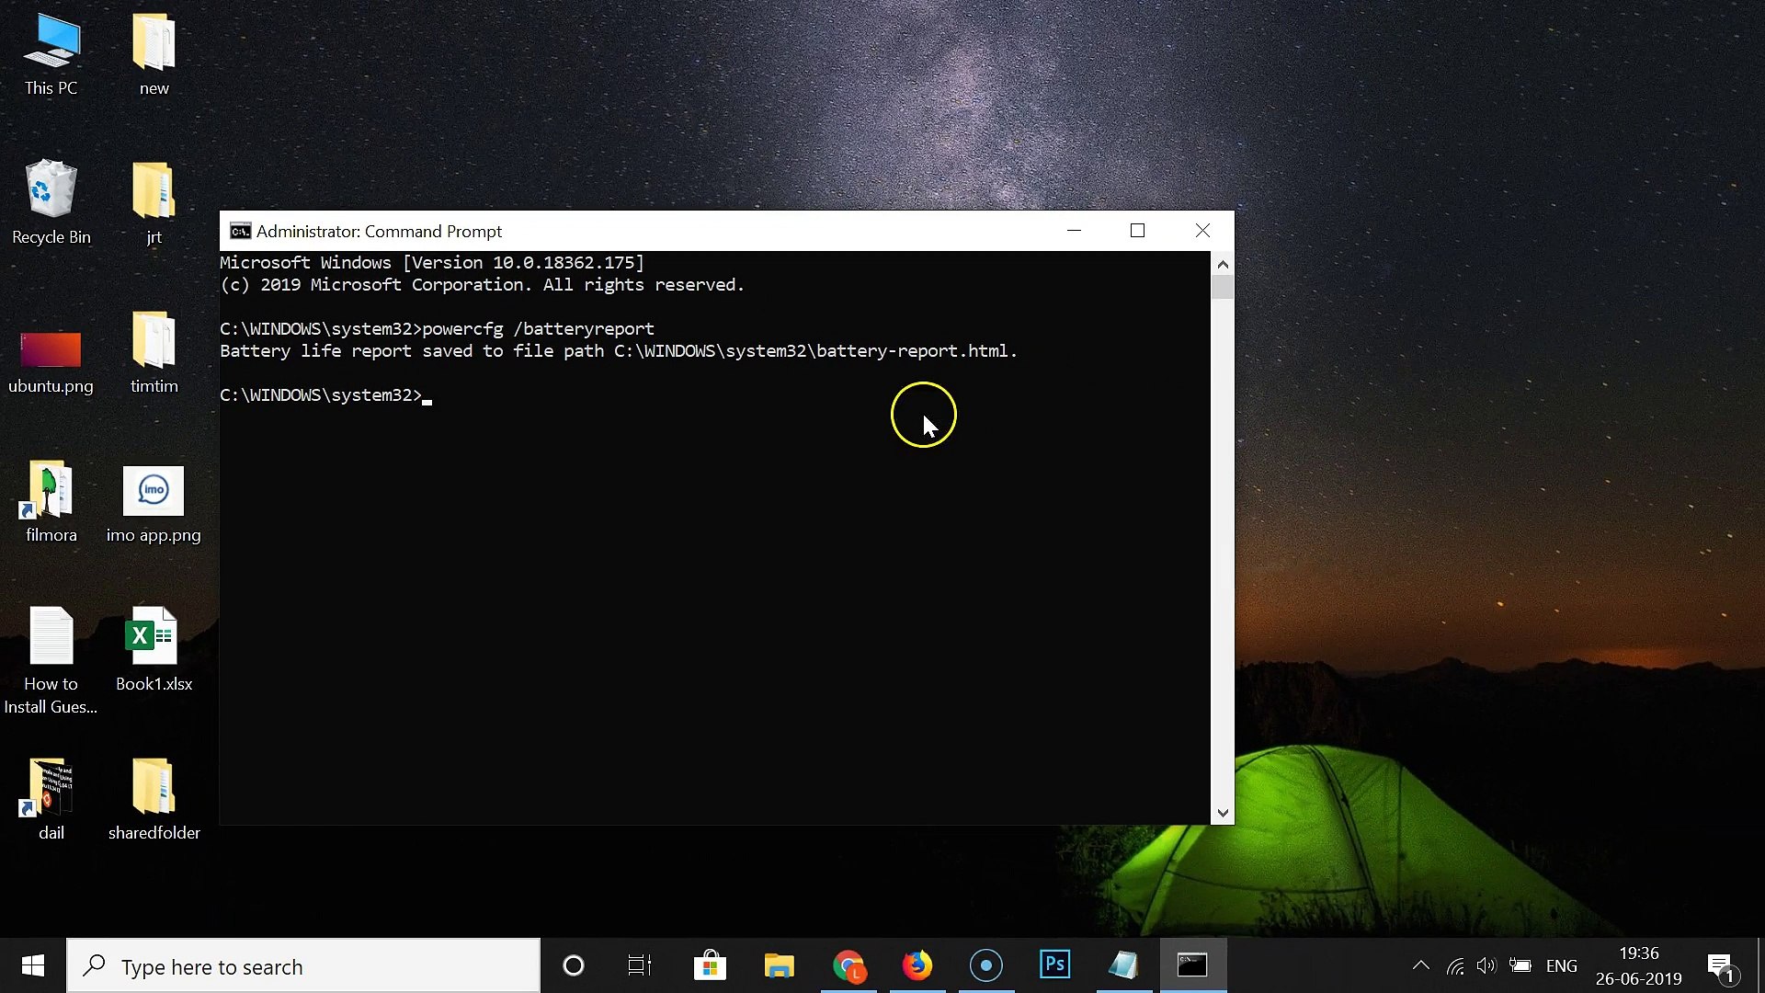Switch to Chrome in taskbar
This screenshot has width=1765, height=993.
[848, 965]
